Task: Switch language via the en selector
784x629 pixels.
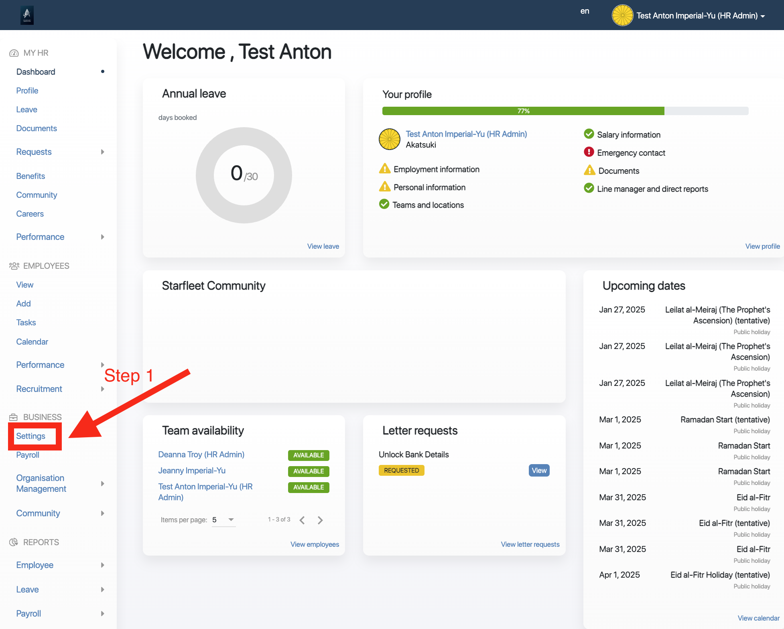Action: [x=585, y=11]
